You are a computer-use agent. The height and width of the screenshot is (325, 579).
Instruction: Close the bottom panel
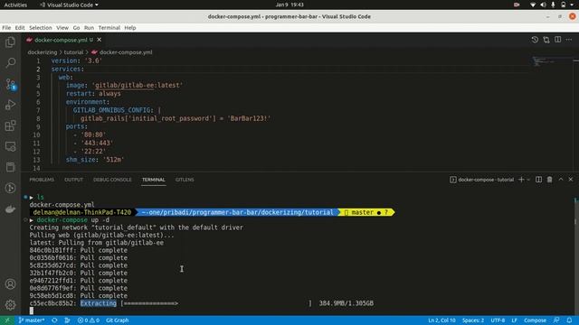pos(571,180)
